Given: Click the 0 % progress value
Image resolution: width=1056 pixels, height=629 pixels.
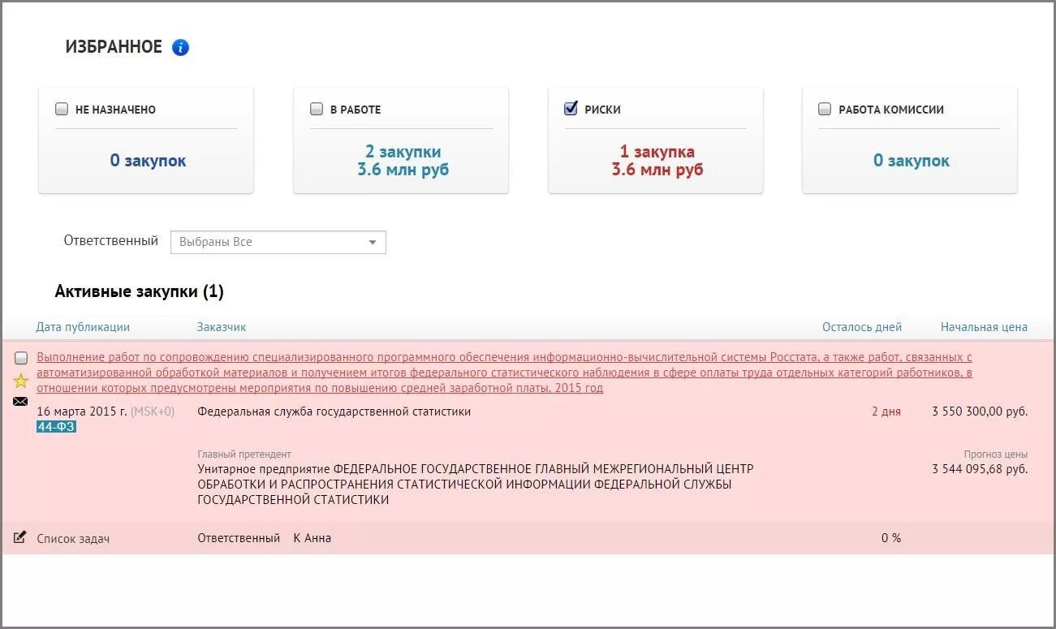Looking at the screenshot, I should pos(891,538).
